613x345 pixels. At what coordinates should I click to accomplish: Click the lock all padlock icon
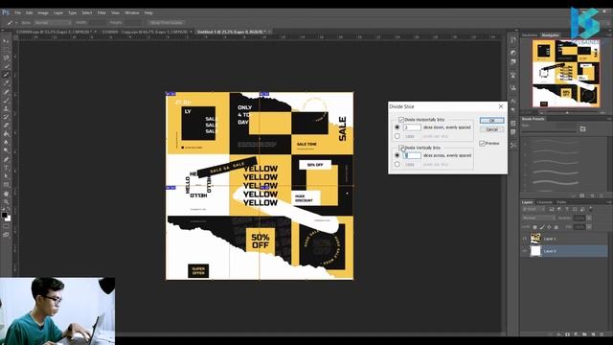click(x=556, y=227)
